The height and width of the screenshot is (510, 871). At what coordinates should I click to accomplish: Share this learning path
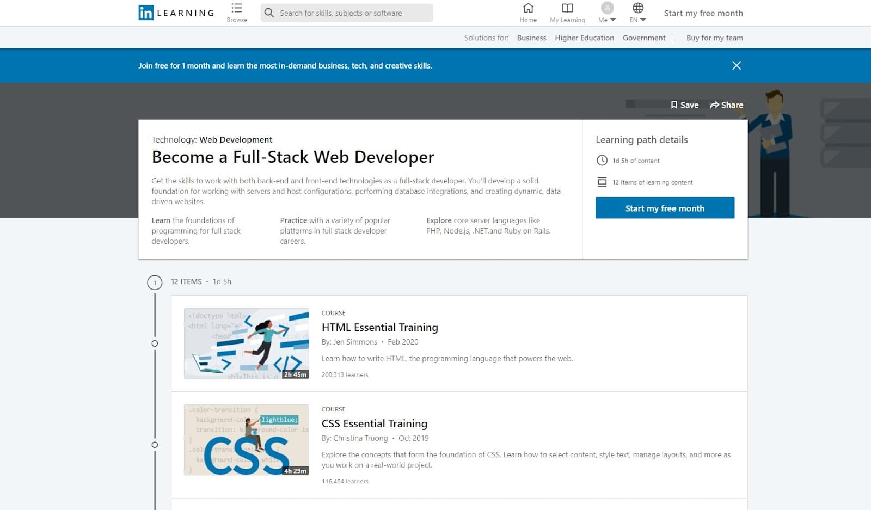click(x=727, y=105)
